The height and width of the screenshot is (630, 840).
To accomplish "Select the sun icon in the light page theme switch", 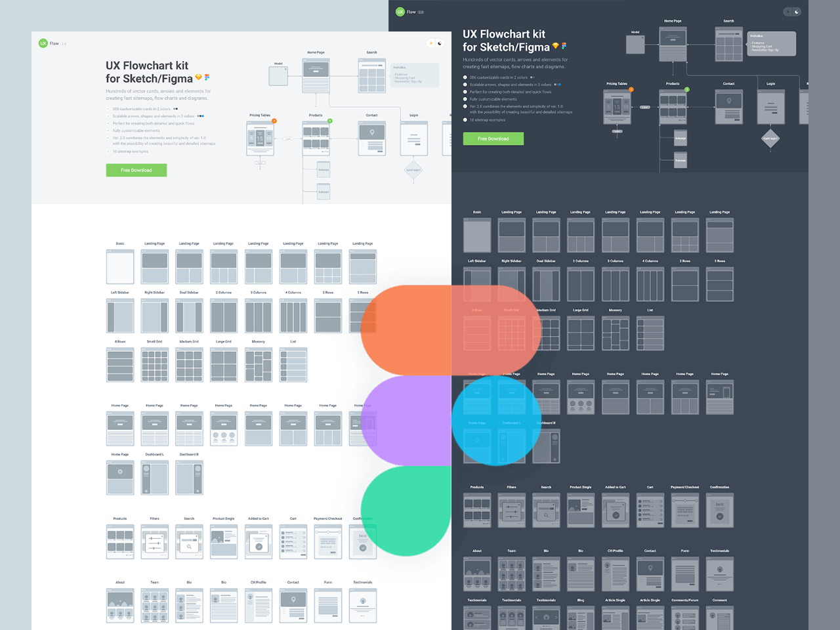I will pos(431,43).
